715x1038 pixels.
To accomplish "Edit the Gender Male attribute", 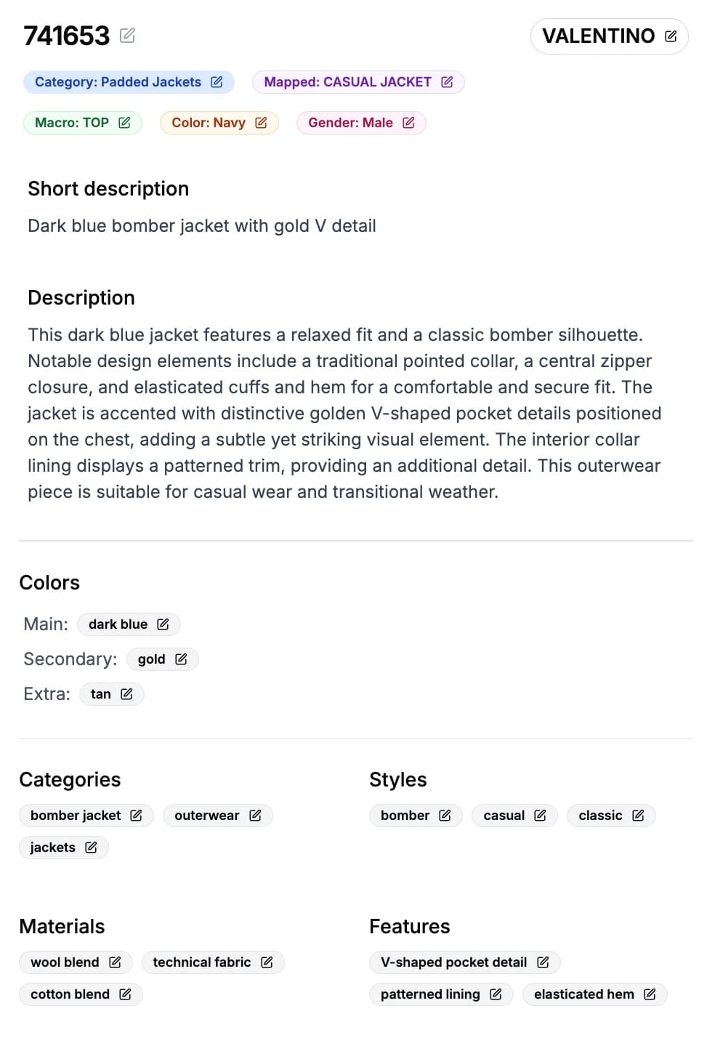I will click(408, 122).
